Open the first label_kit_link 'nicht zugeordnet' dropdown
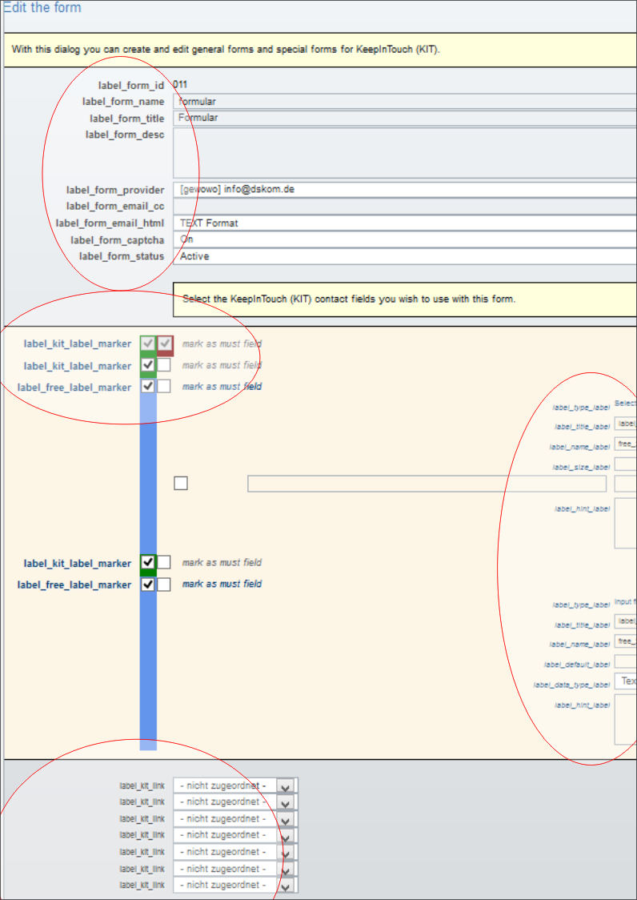Image resolution: width=637 pixels, height=900 pixels. pos(235,785)
